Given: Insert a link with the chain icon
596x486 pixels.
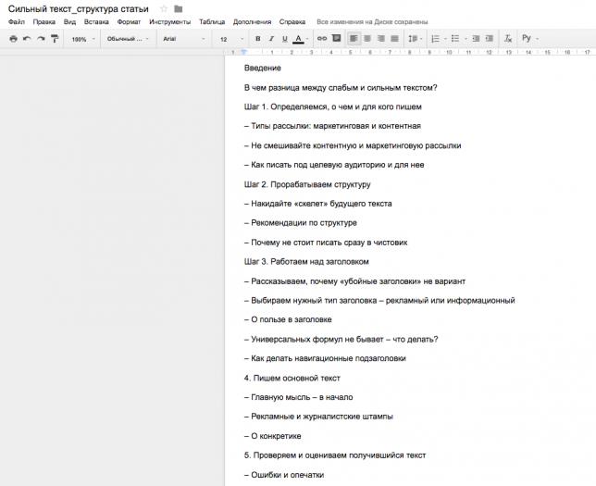Looking at the screenshot, I should coord(322,38).
